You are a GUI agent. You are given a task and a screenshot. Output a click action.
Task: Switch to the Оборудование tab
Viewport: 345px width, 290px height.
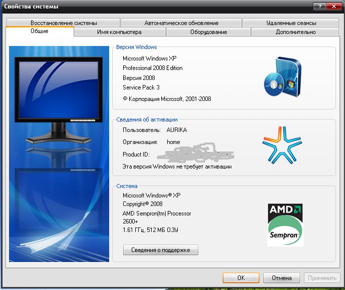tap(208, 32)
